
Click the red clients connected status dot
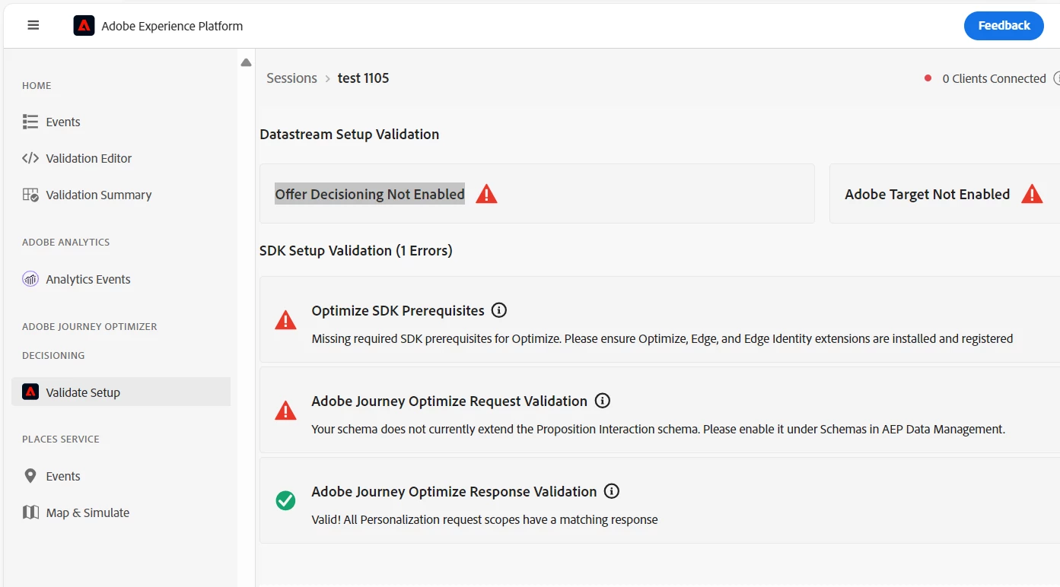point(928,78)
